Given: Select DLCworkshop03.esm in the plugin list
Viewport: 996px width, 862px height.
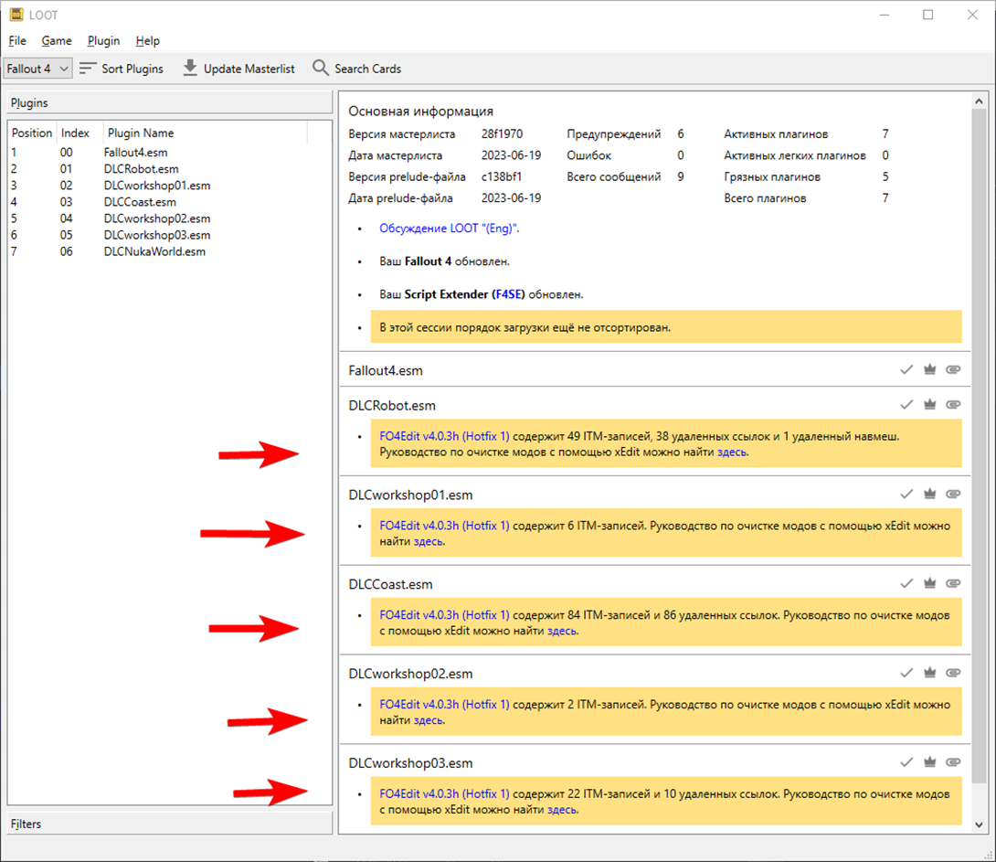Looking at the screenshot, I should [157, 235].
